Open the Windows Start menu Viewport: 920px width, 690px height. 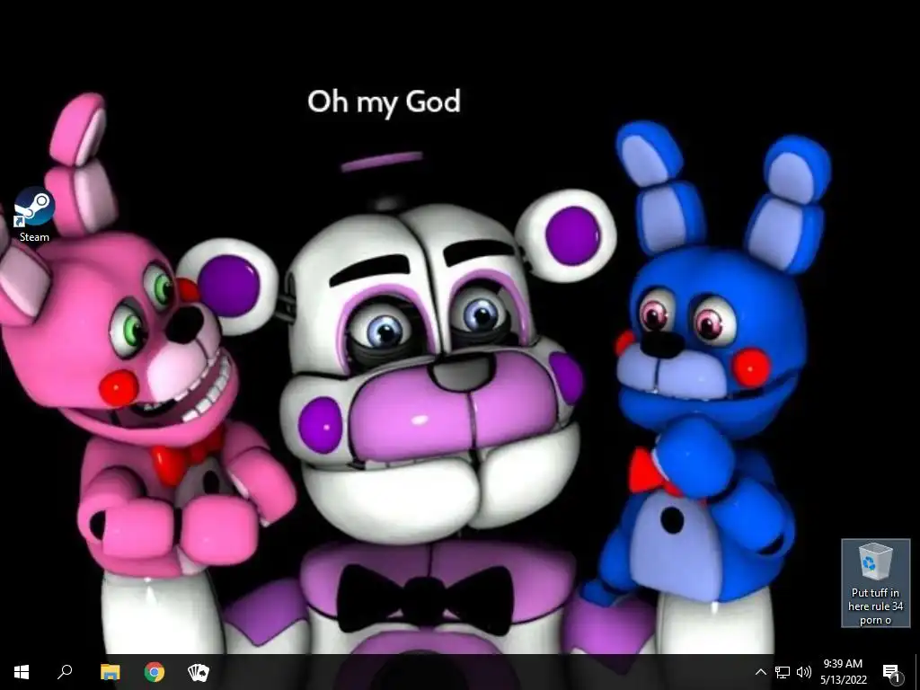pos(22,672)
